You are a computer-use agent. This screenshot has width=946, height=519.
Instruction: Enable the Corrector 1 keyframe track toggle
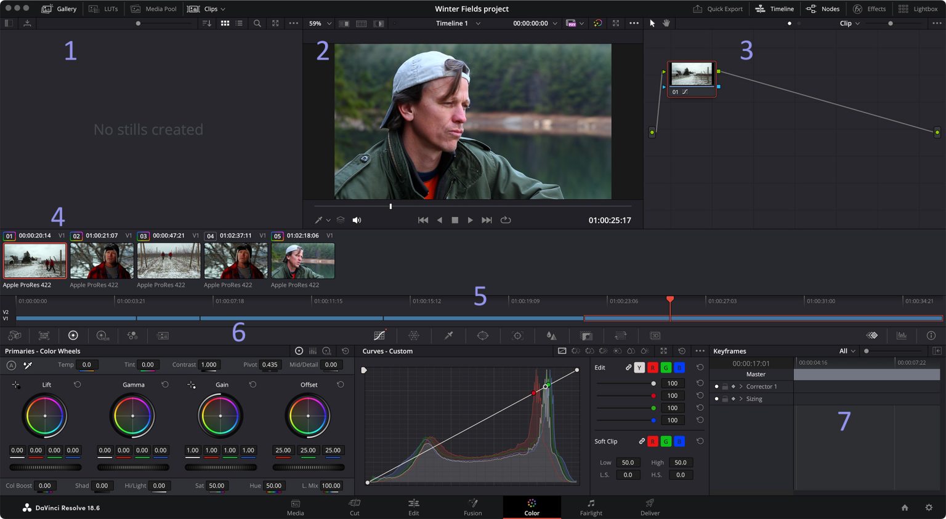(x=716, y=386)
